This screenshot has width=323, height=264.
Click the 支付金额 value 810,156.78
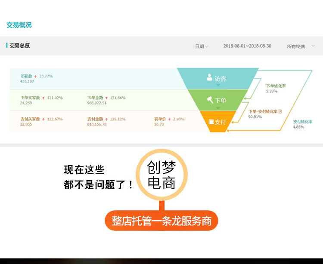tap(96, 124)
